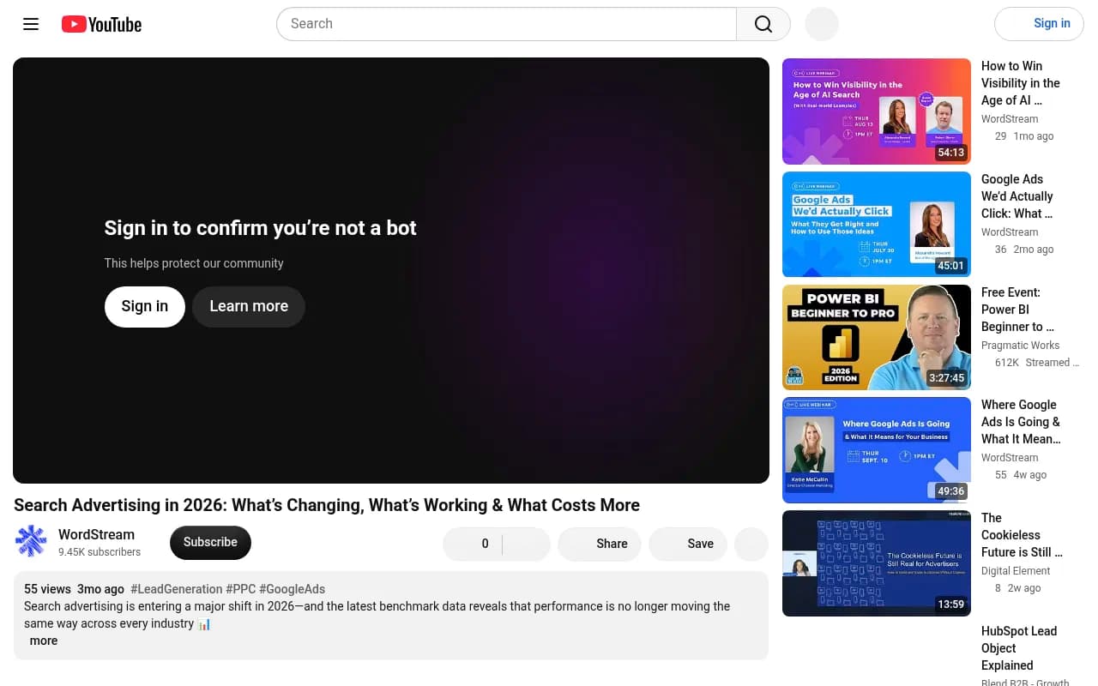
Task: Open "HubSpot Lead Object Explained" title
Action: [1019, 648]
